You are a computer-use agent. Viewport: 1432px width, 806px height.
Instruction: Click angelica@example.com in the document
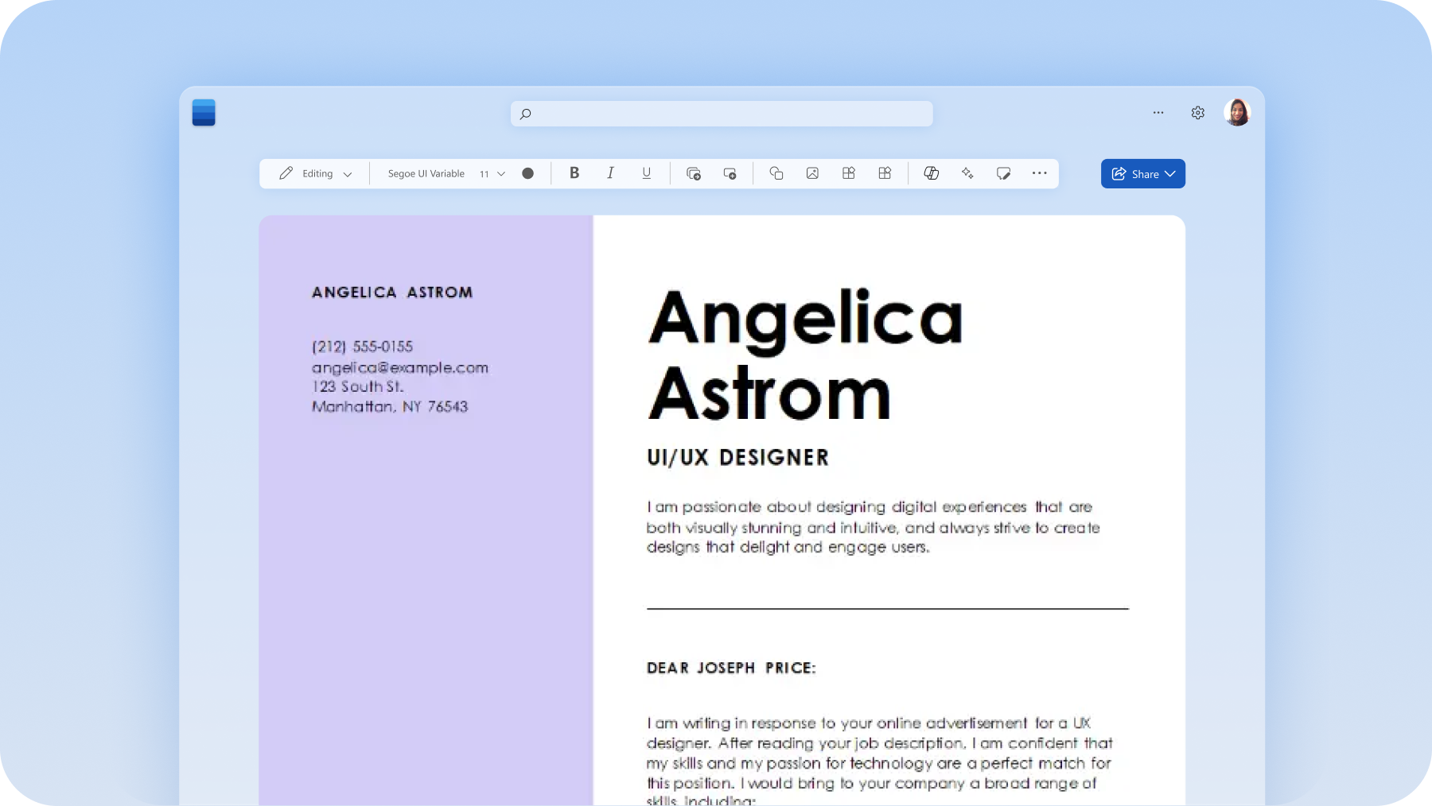399,367
